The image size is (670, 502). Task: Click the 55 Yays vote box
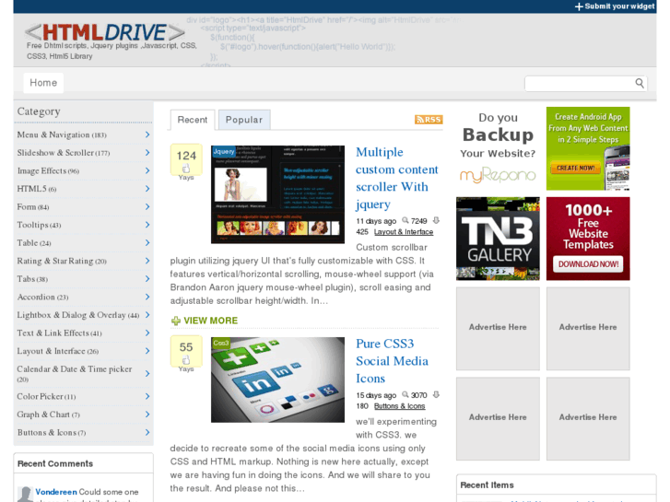coord(186,352)
